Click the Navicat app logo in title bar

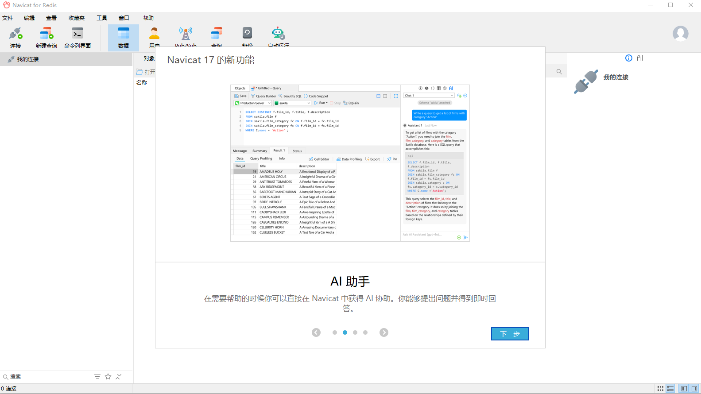[x=6, y=5]
